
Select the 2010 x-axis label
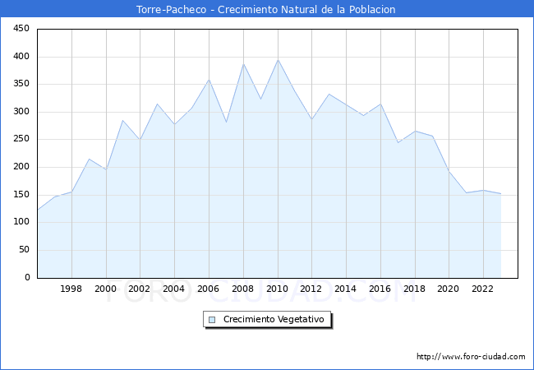tap(277, 289)
